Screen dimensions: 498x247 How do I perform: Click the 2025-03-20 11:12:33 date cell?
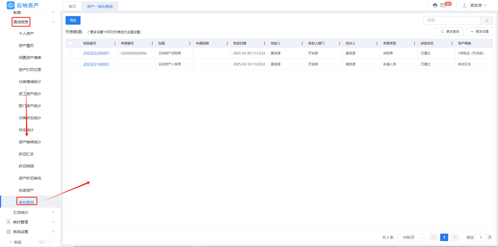249,53
